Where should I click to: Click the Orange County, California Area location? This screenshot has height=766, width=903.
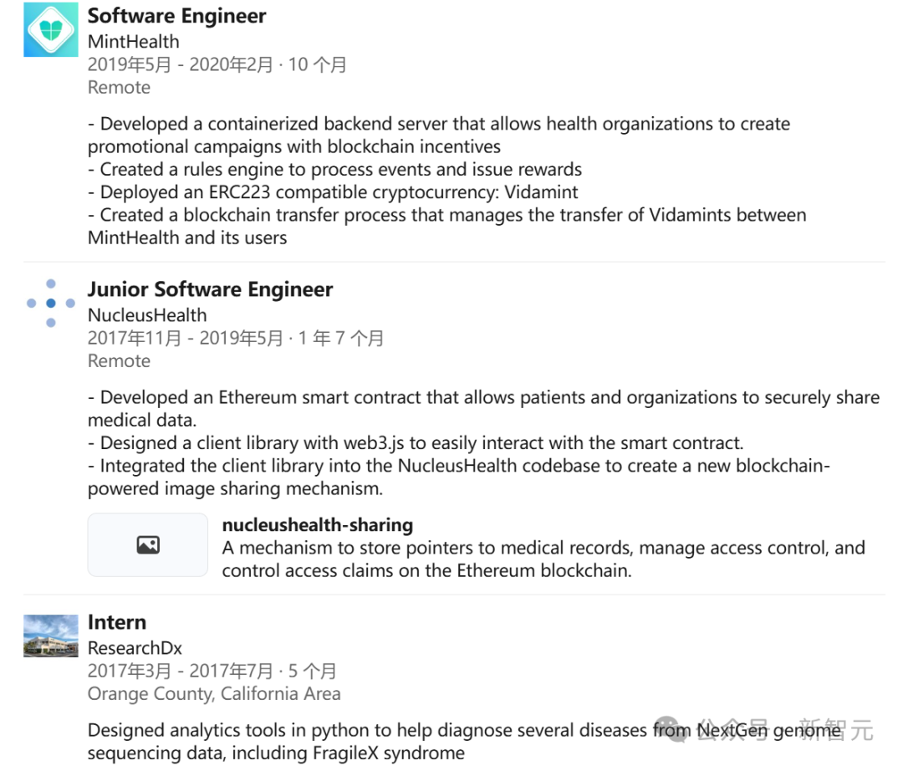tap(214, 693)
